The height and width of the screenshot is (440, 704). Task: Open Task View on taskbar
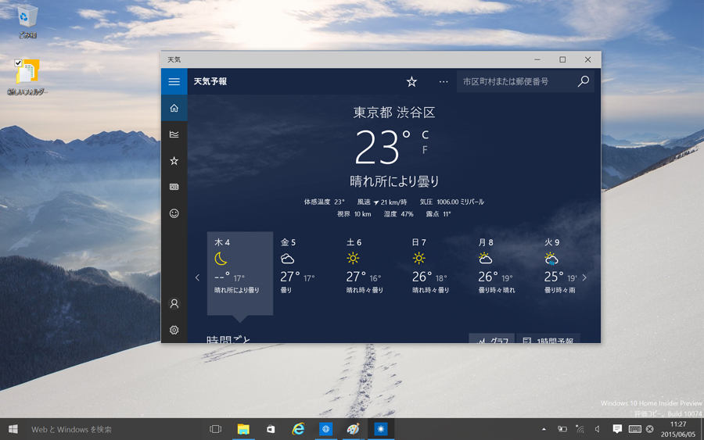coord(216,429)
